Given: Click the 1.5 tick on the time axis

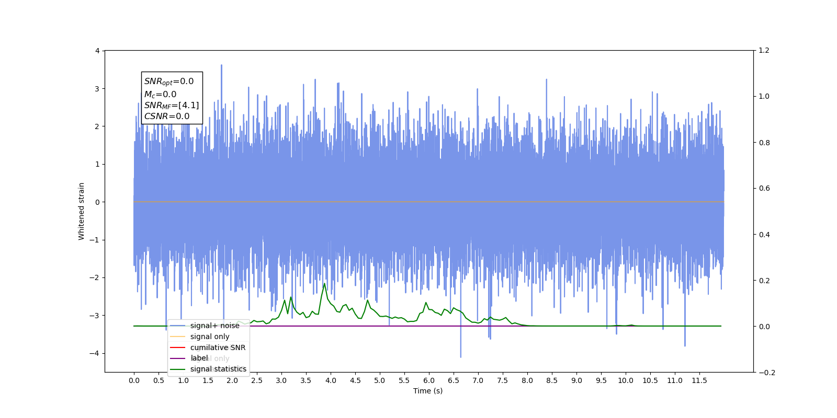Looking at the screenshot, I should 208,380.
